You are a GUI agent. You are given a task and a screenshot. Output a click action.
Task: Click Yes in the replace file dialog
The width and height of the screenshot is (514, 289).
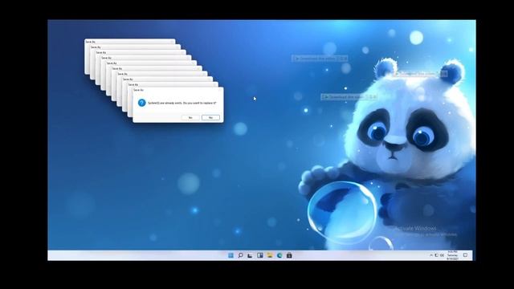[x=190, y=118]
